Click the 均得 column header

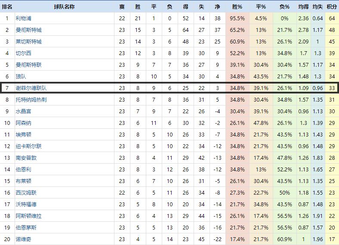pos(303,7)
